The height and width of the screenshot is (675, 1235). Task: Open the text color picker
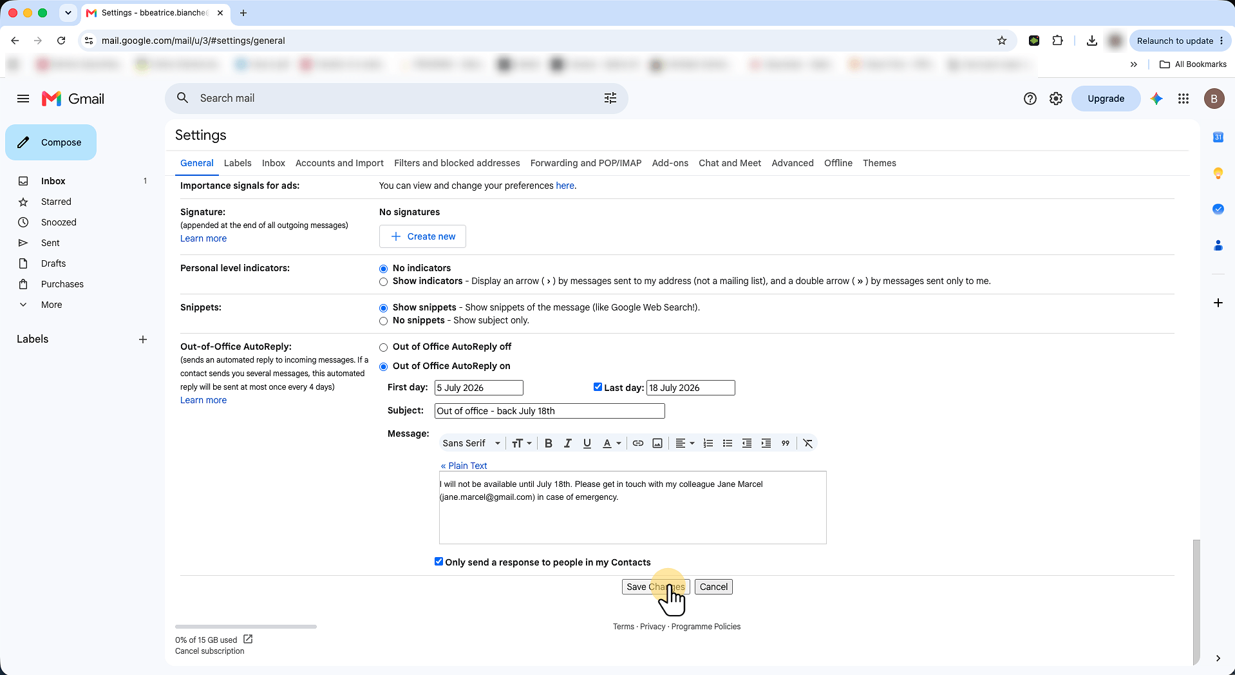(x=611, y=443)
